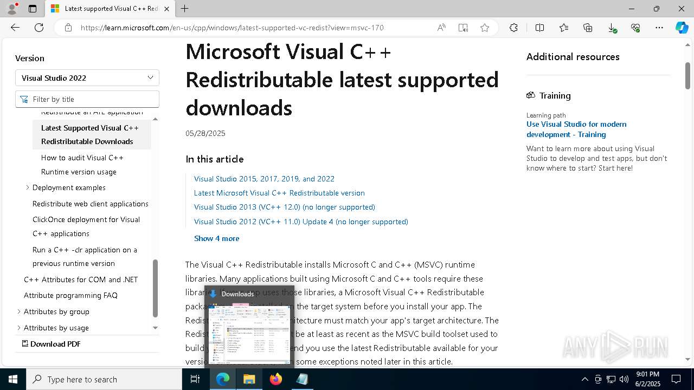Click sidebar scroll down arrow

pyautogui.click(x=155, y=328)
